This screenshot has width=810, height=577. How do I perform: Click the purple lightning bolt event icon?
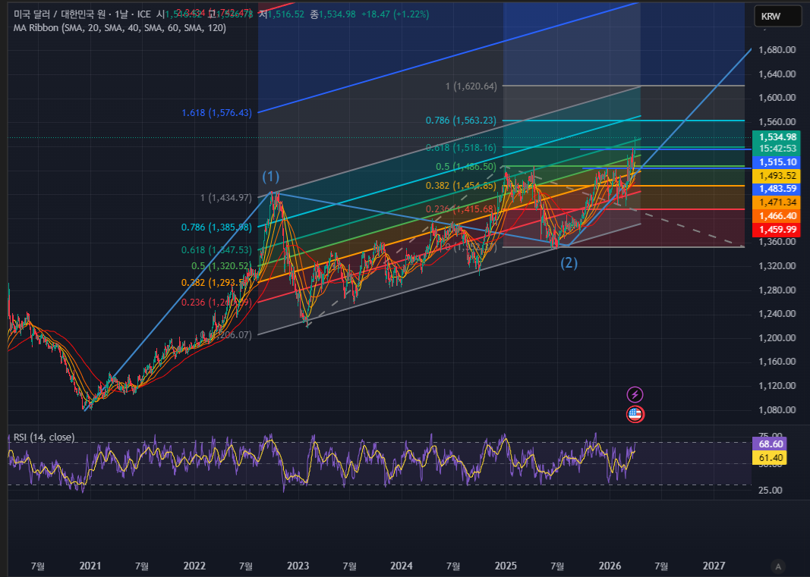pyautogui.click(x=635, y=395)
